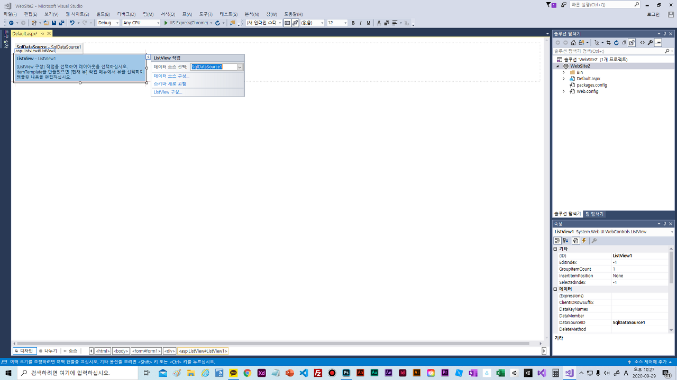The image size is (677, 380).
Task: Open the font size 12 dropdown
Action: point(337,23)
